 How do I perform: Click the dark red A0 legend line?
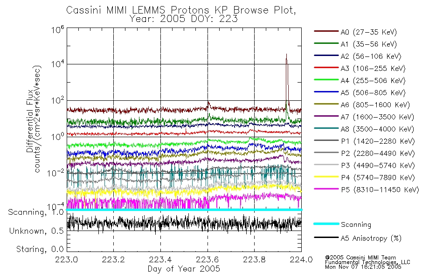click(x=326, y=31)
